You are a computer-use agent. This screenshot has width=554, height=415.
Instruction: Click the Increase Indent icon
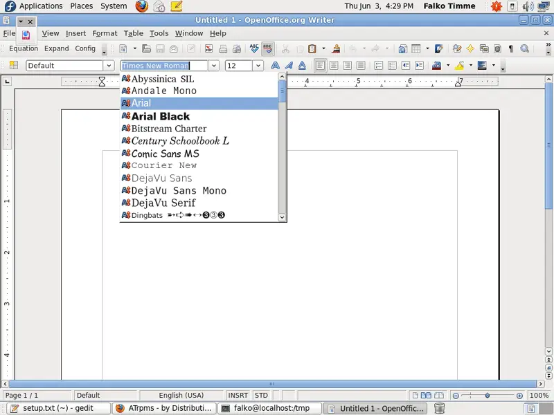point(420,66)
